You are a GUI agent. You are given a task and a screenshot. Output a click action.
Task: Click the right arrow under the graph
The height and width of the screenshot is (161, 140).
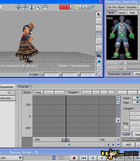pos(113,145)
